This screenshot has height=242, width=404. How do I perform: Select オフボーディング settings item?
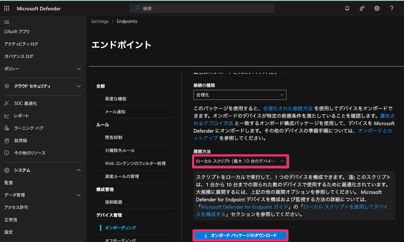tap(121, 240)
